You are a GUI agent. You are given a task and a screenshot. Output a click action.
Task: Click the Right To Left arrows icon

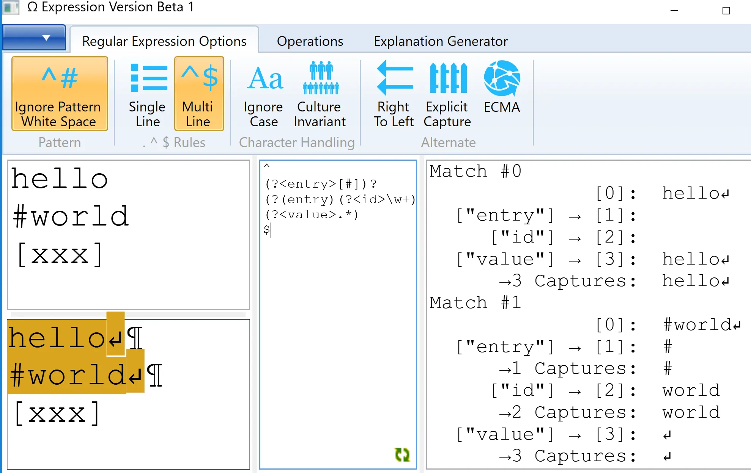(395, 78)
